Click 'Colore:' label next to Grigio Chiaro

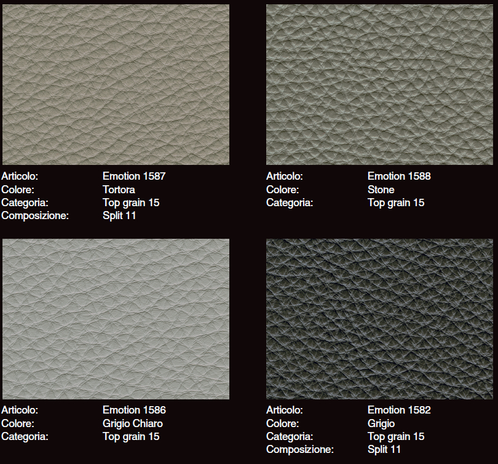pos(17,423)
